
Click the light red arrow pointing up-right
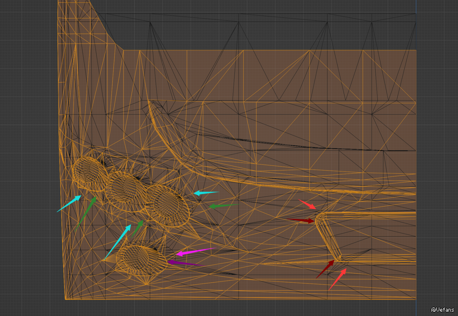coord(338,279)
